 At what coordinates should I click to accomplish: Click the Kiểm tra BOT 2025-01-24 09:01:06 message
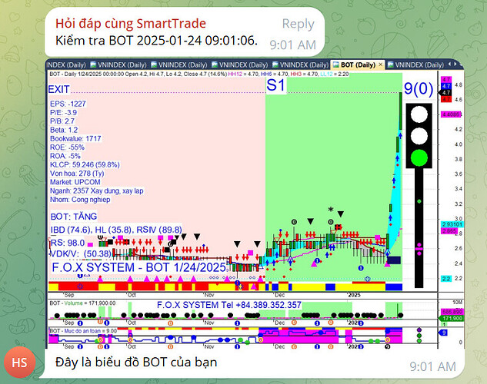click(x=156, y=41)
